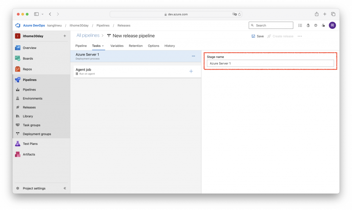
Task: Go back to All pipelines
Action: point(88,35)
